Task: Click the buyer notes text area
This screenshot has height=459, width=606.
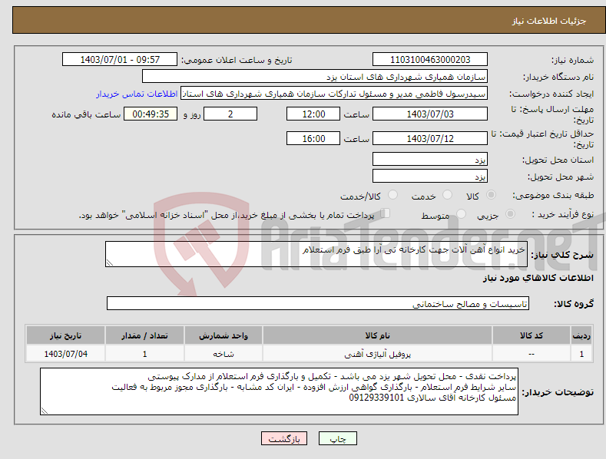Action: coord(279,391)
